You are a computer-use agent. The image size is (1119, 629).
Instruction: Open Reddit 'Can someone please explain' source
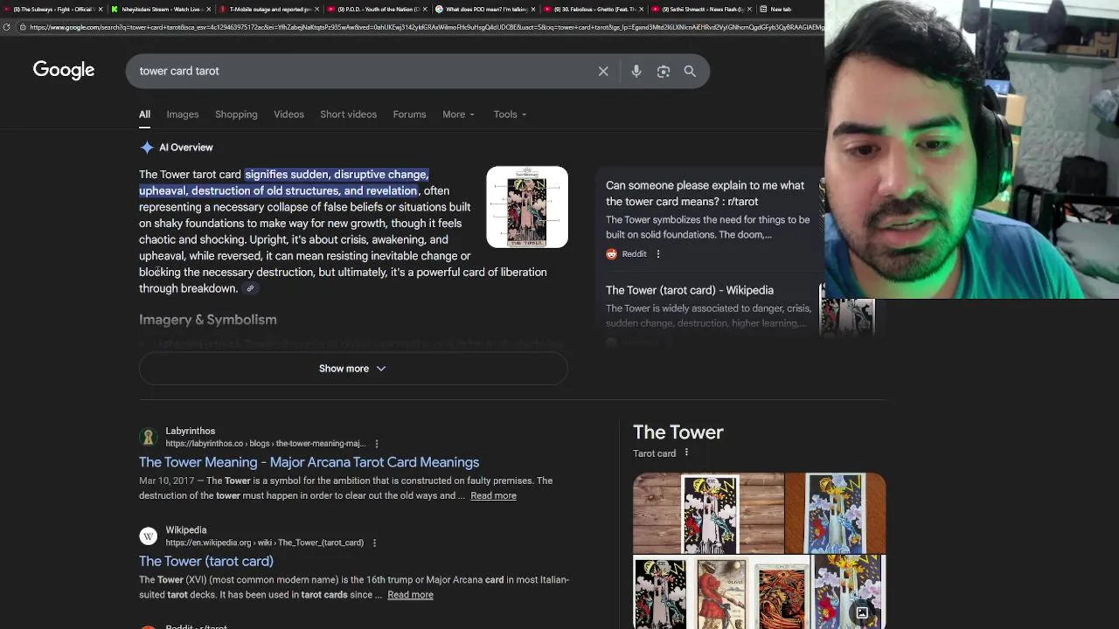[x=705, y=193]
